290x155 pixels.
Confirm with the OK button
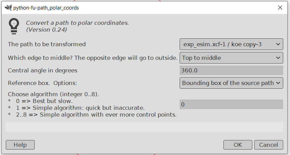pos(238,145)
